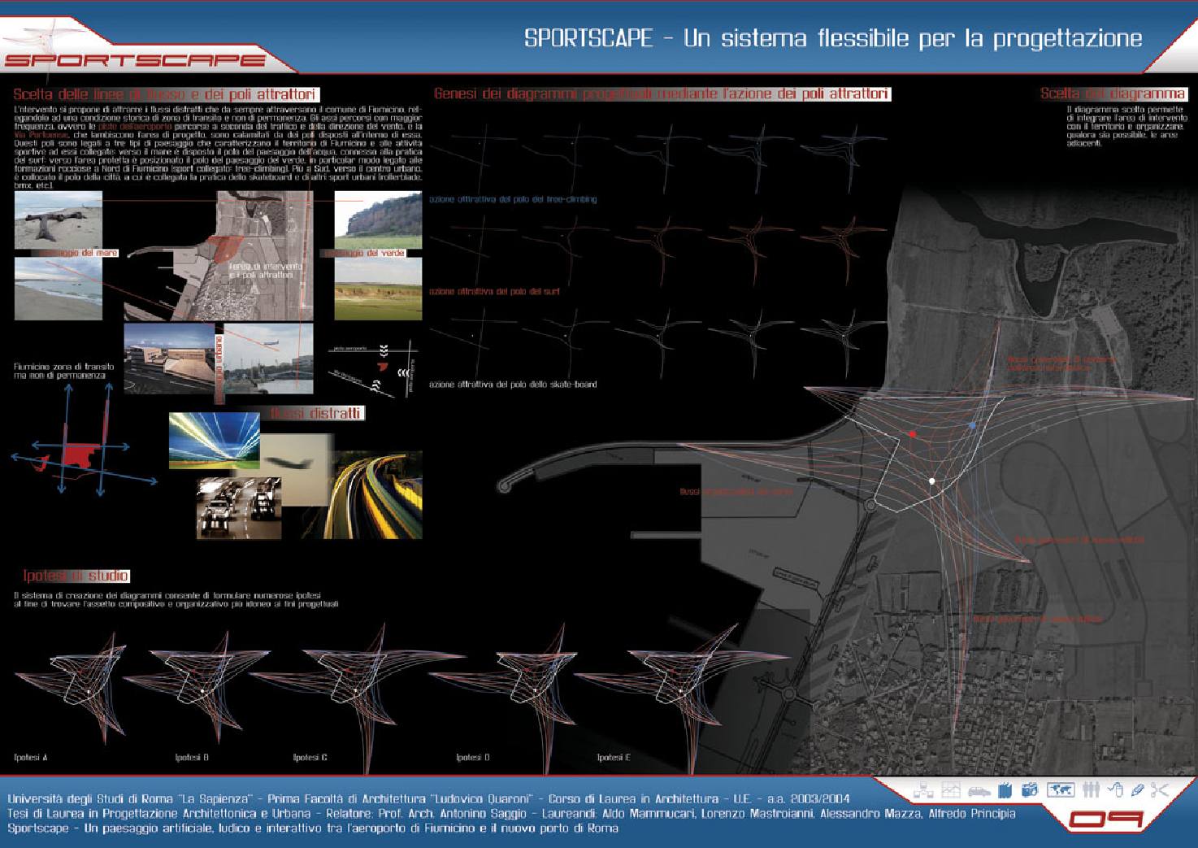Open the blue books icon

point(1005,789)
